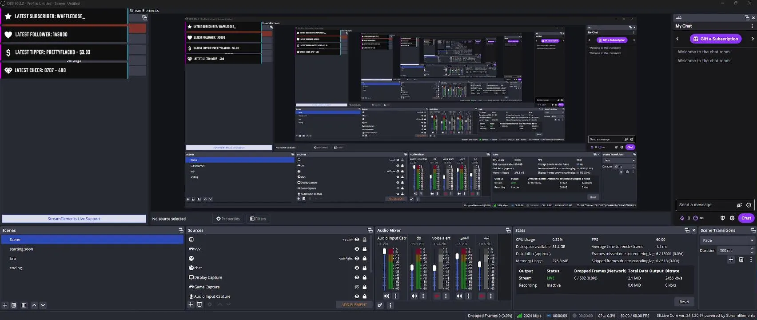757x320 pixels.
Task: Click the Latest Follower widget row
Action: (x=64, y=34)
